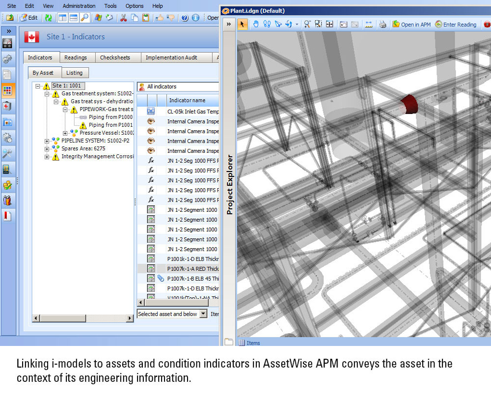Click the clipboard with red cross sidebar icon

[7, 106]
